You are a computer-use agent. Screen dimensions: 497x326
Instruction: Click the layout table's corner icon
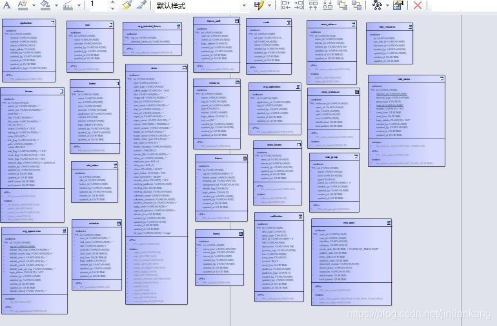click(x=241, y=234)
